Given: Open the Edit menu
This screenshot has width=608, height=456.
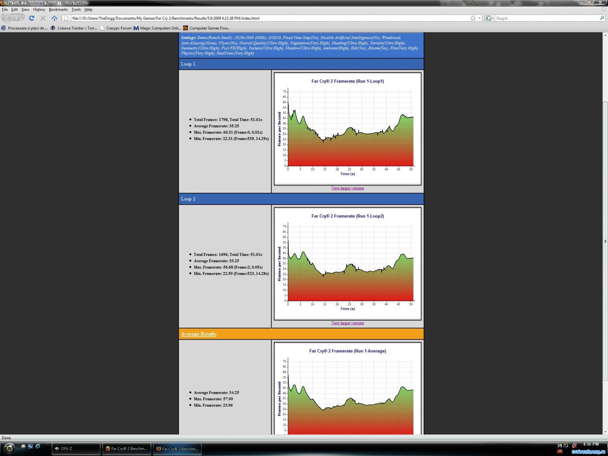Looking at the screenshot, I should [14, 10].
